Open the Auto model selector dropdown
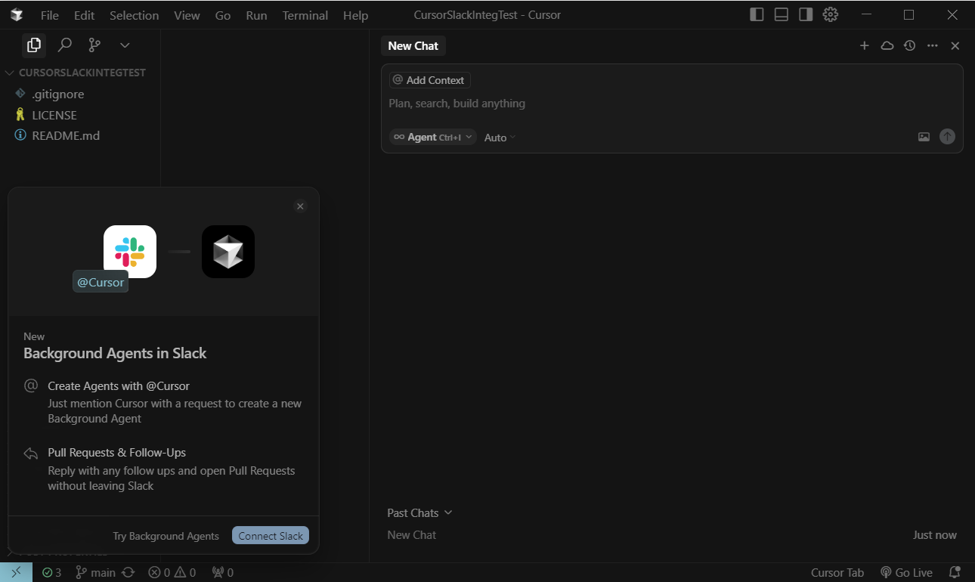This screenshot has height=582, width=975. pos(499,137)
